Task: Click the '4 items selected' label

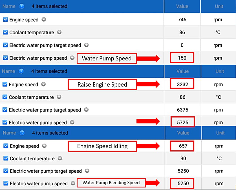Action: 49,6
